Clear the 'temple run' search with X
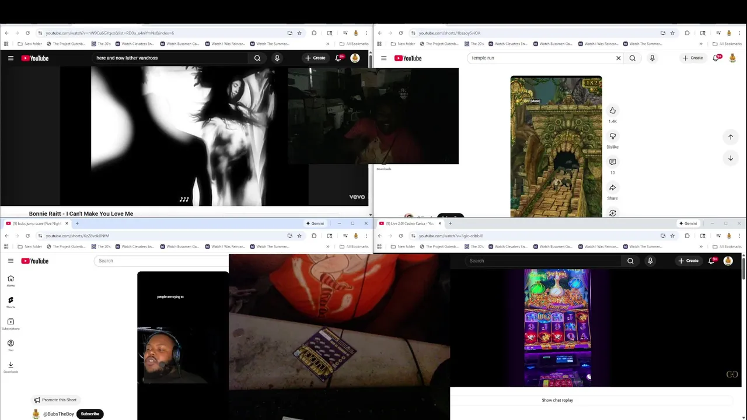The image size is (747, 420). pos(619,58)
